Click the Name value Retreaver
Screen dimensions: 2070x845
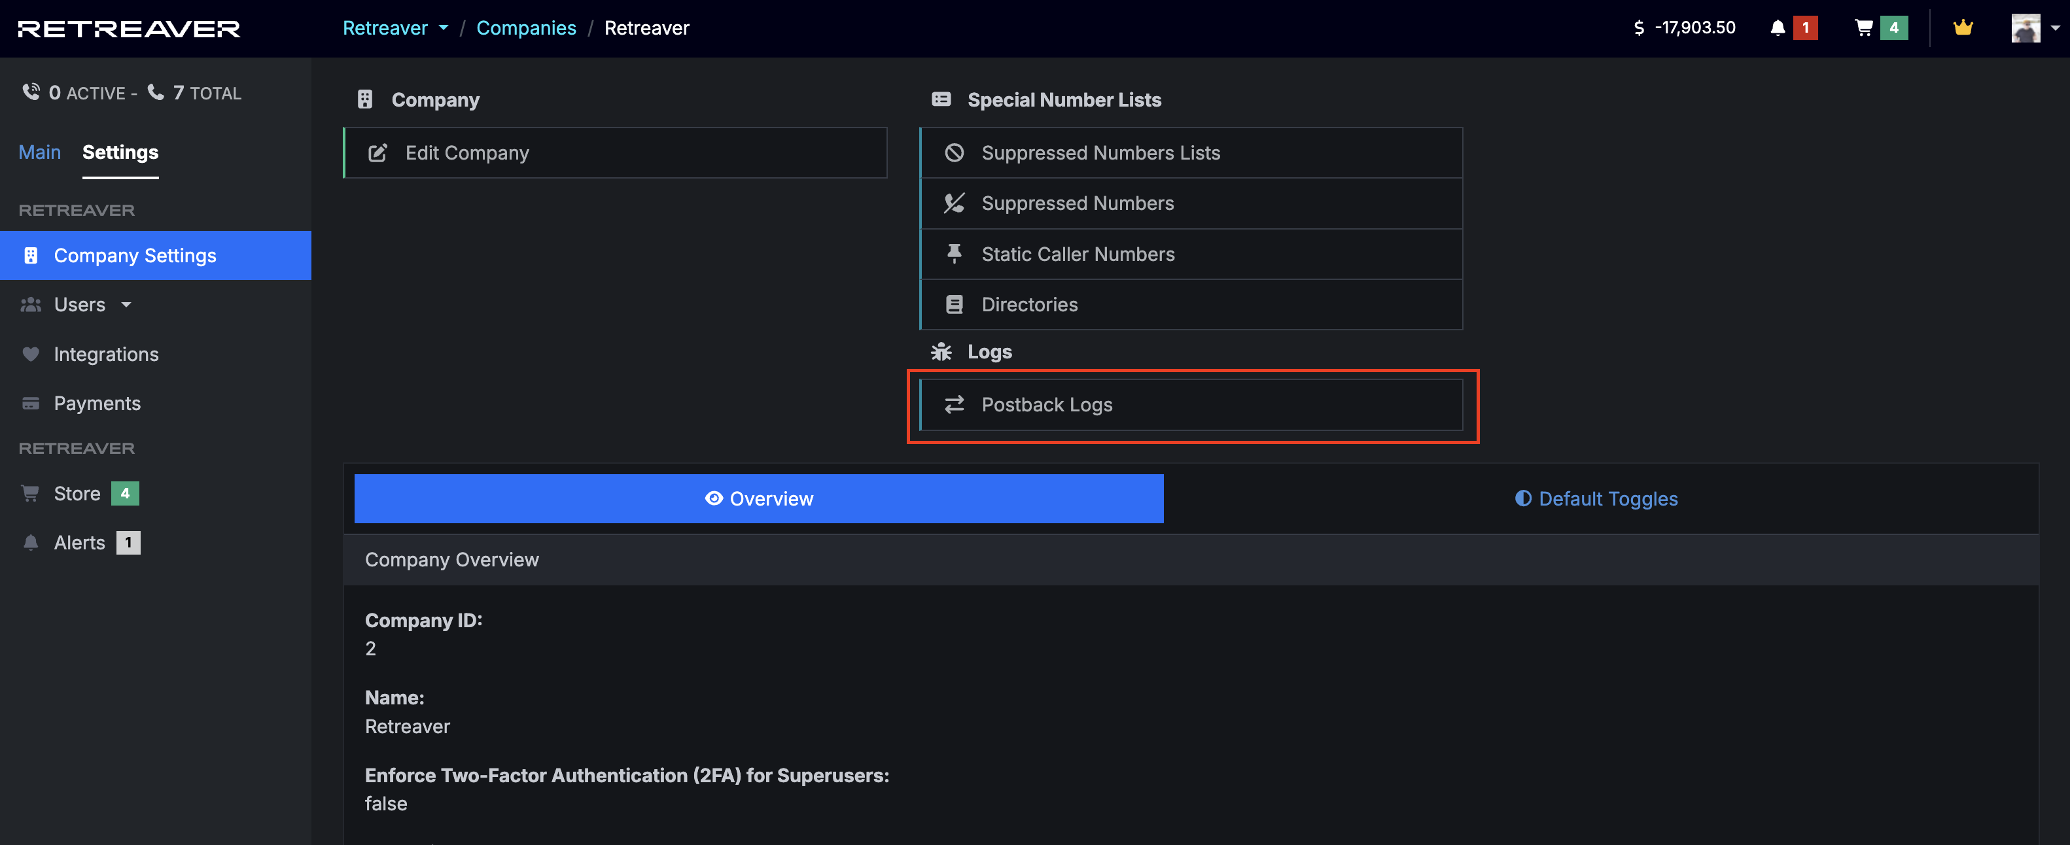coord(408,727)
